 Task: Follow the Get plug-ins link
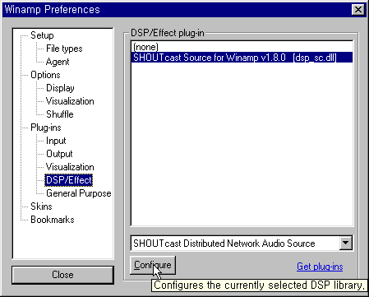click(320, 267)
